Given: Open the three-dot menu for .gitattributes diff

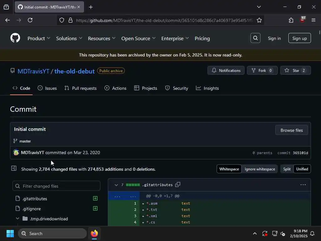Looking at the screenshot, I should [x=303, y=185].
